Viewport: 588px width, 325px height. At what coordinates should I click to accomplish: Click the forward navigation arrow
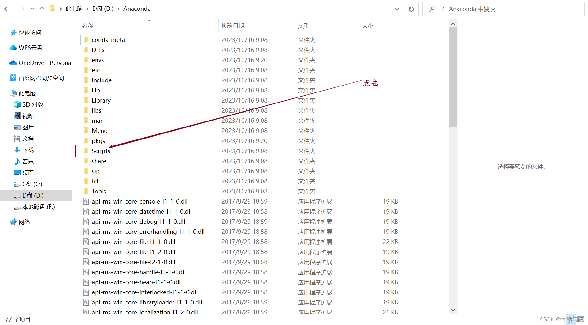(x=21, y=9)
